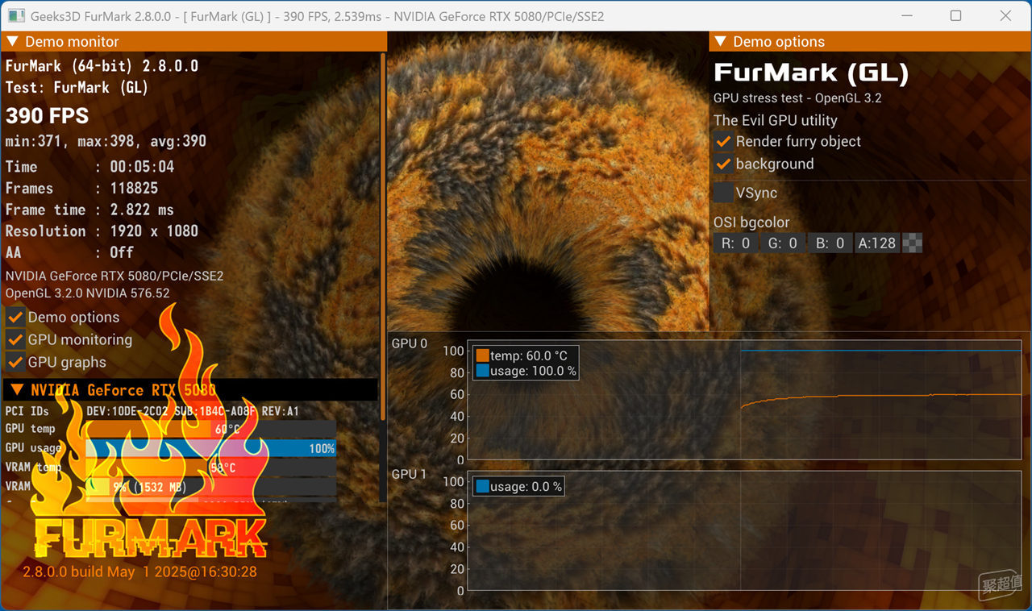
Task: Click the FurMark app icon in title bar
Action: click(15, 16)
